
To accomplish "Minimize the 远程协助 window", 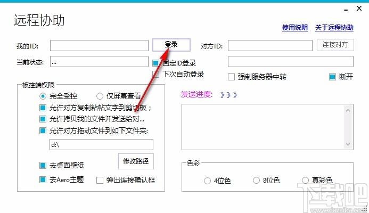I will pos(346,10).
